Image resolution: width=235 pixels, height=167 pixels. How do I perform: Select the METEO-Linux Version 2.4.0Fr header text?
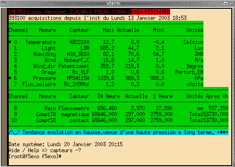(x=51, y=12)
